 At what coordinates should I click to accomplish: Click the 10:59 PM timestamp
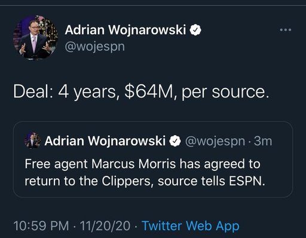(41, 226)
